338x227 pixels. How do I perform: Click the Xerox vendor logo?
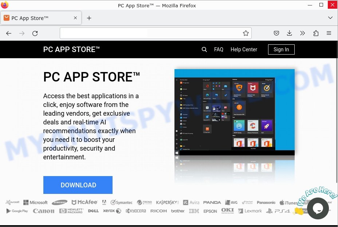(112, 211)
